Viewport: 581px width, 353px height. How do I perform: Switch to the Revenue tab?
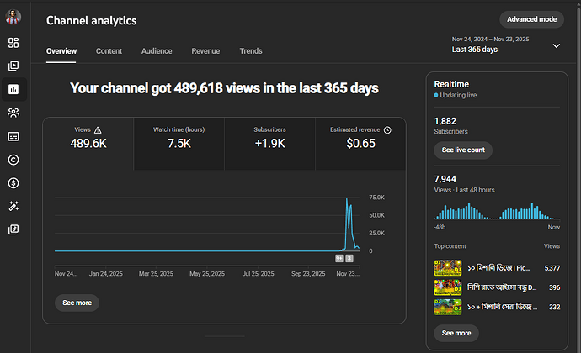click(x=205, y=51)
